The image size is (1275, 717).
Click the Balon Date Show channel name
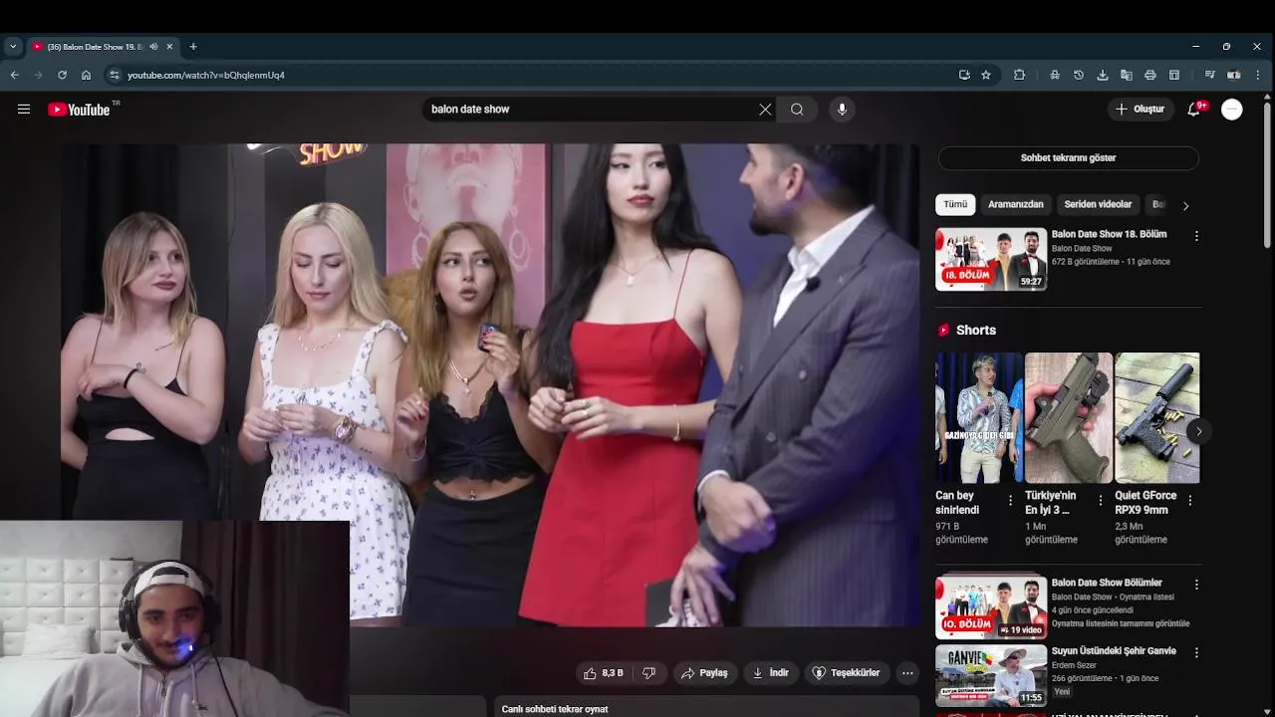click(x=1082, y=249)
